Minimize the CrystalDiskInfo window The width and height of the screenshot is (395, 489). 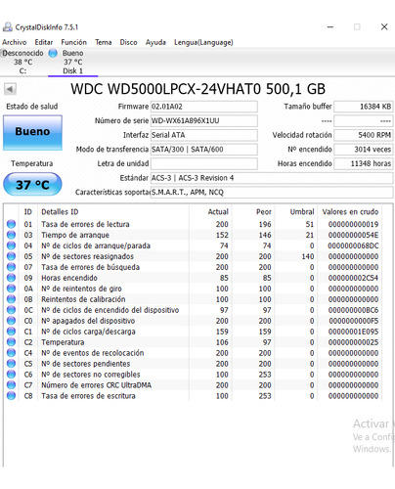[330, 27]
